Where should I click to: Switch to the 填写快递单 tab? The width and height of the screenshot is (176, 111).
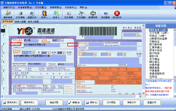[7, 22]
